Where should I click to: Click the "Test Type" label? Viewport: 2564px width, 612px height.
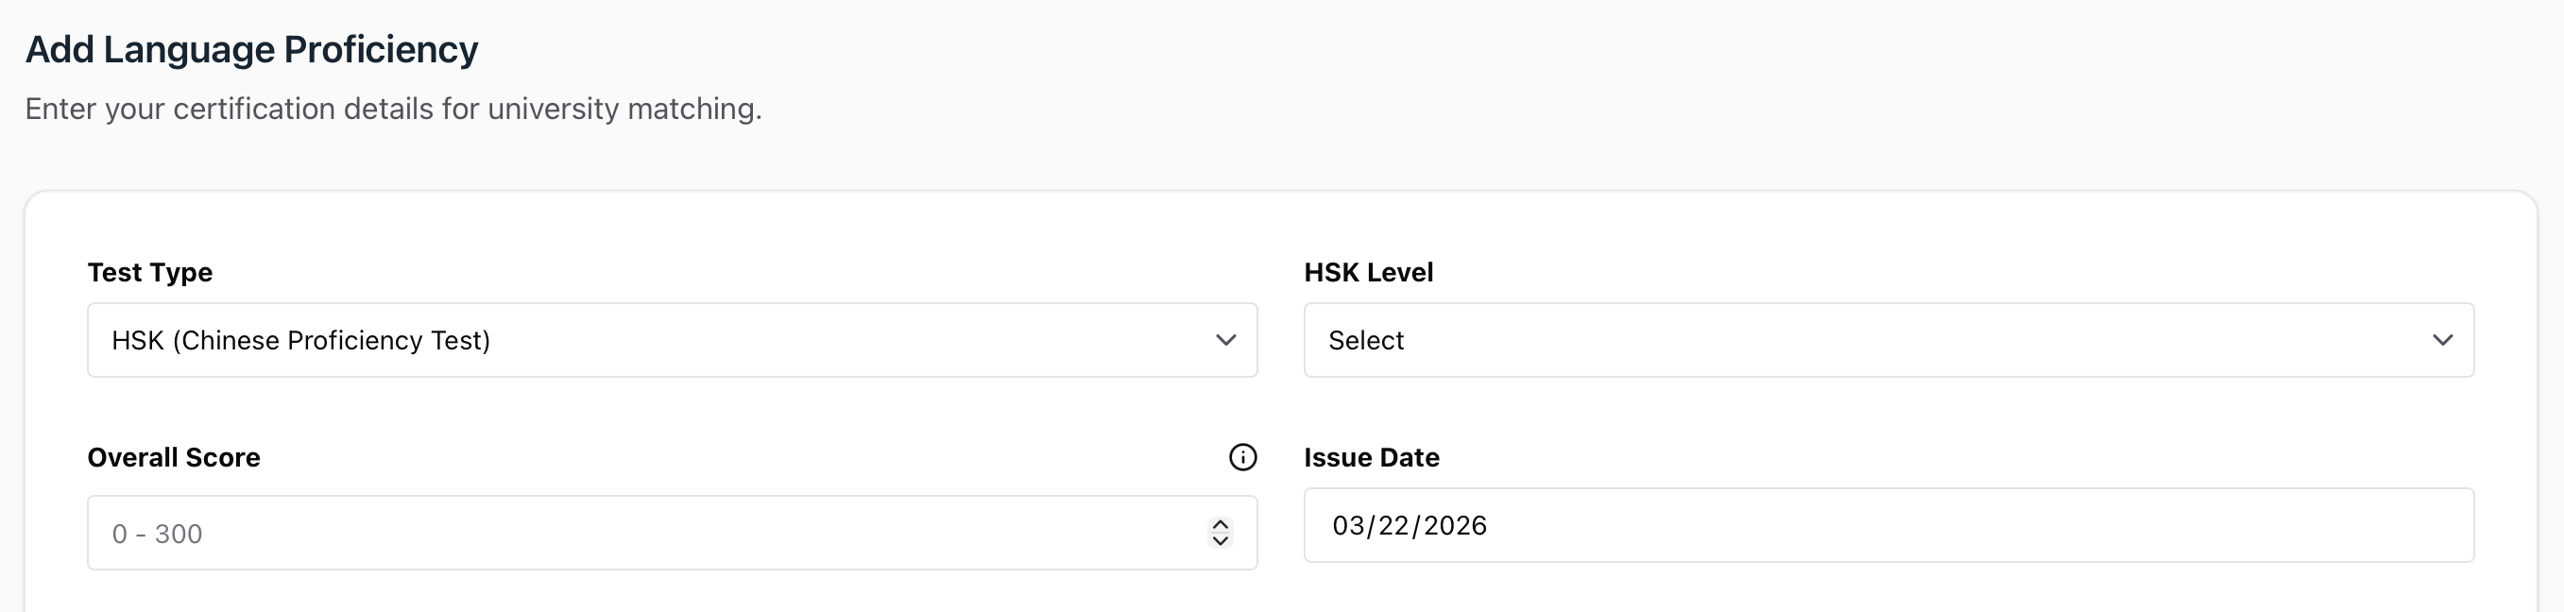(150, 273)
